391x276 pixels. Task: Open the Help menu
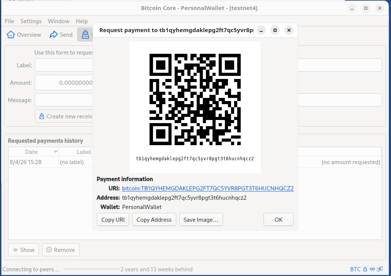tap(82, 21)
